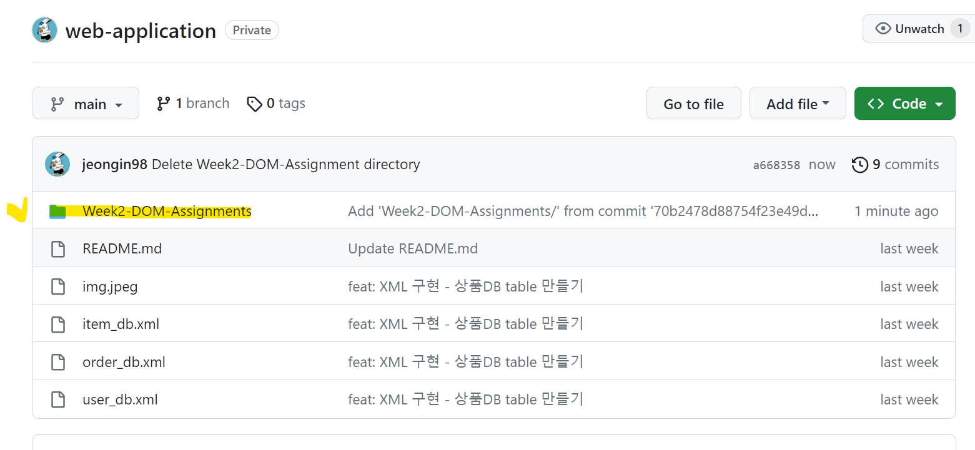Viewport: 975px width, 450px height.
Task: Open the web-application repository title link
Action: coord(141,31)
